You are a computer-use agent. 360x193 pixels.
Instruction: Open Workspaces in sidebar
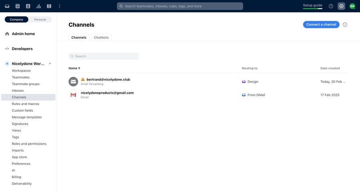click(x=21, y=71)
